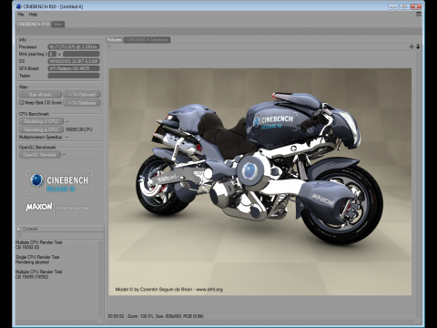This screenshot has height=328, width=437.
Task: Maximize the CINEBENCH R10 window
Action: (404, 6)
